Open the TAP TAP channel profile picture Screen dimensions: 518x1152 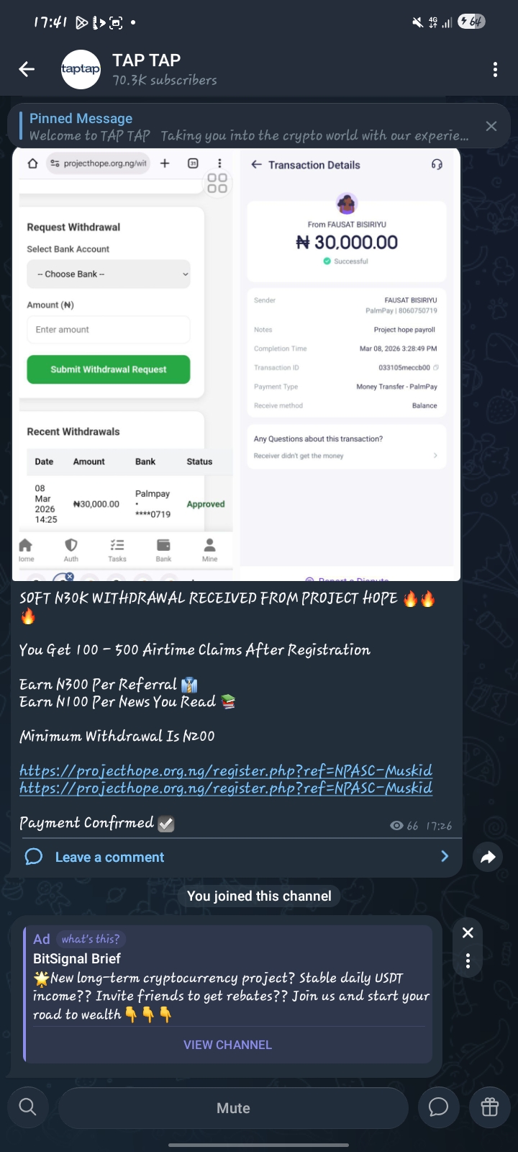[81, 69]
